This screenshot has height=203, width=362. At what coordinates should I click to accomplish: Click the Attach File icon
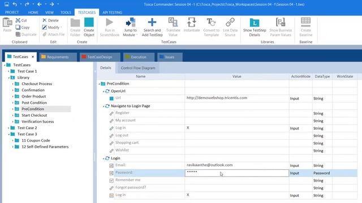pos(45,34)
